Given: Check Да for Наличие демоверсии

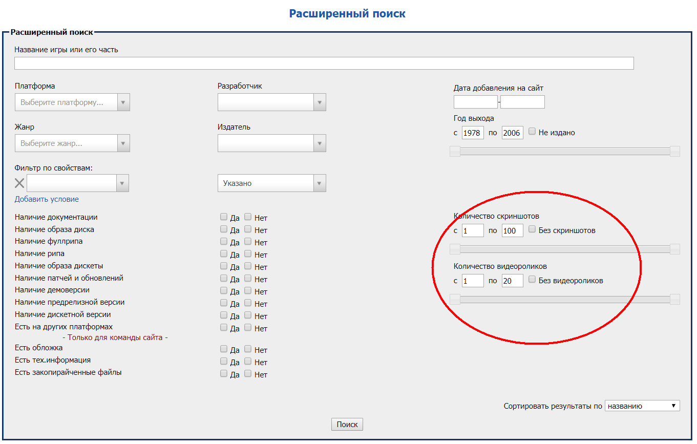Looking at the screenshot, I should pyautogui.click(x=224, y=290).
